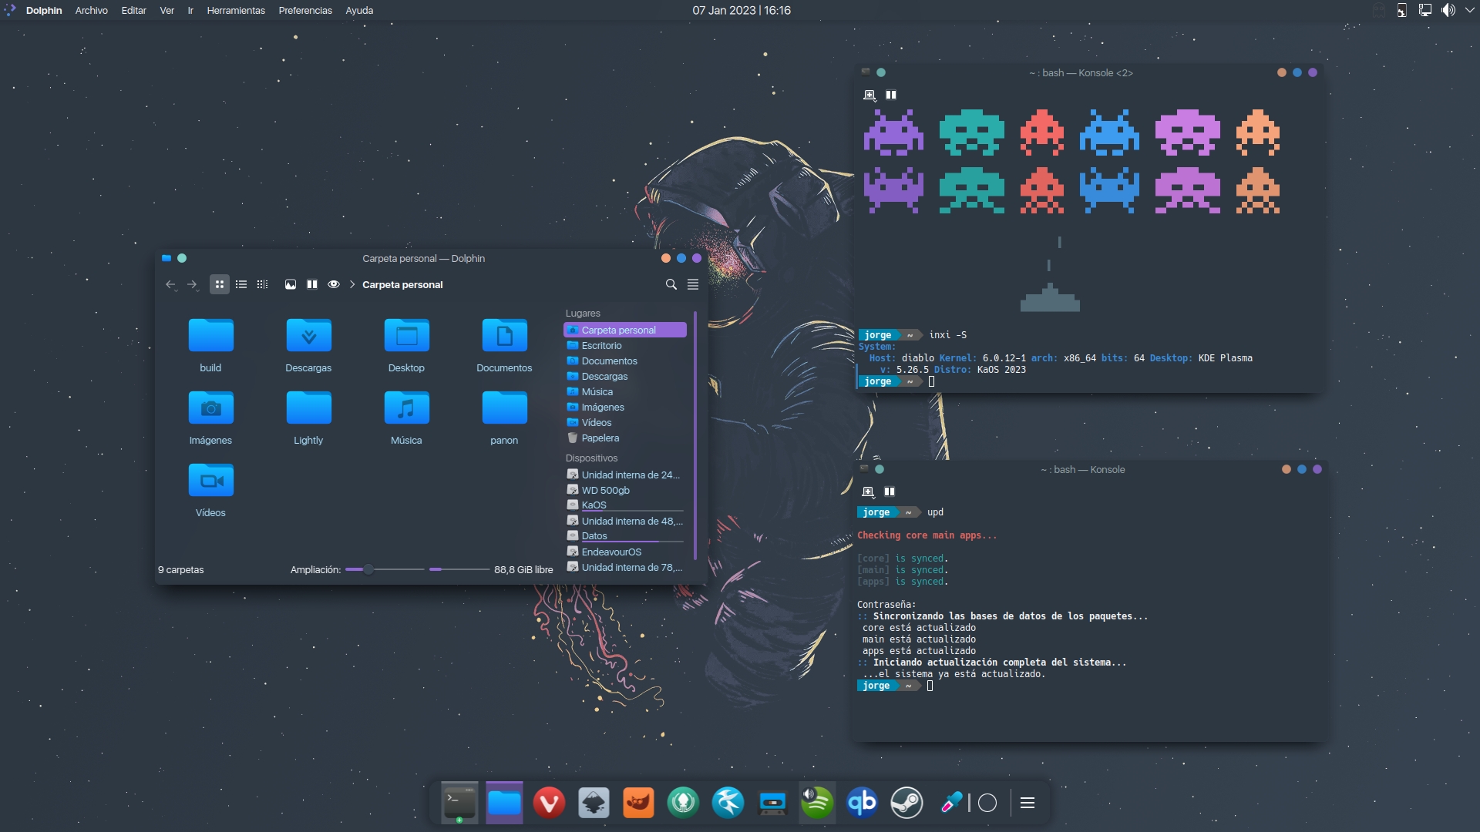Click the free space bar in Dolphin
Viewport: 1480px width, 832px height.
click(459, 569)
